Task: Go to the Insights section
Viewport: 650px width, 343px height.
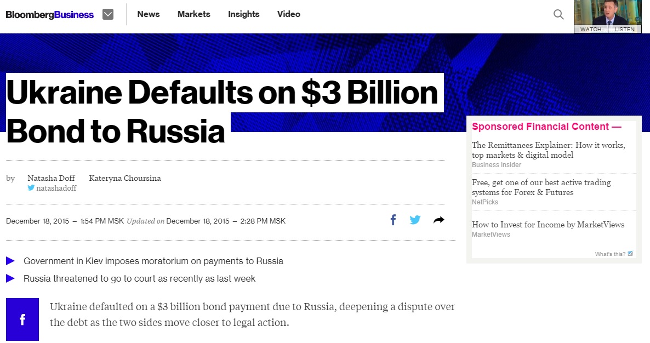Action: tap(244, 14)
